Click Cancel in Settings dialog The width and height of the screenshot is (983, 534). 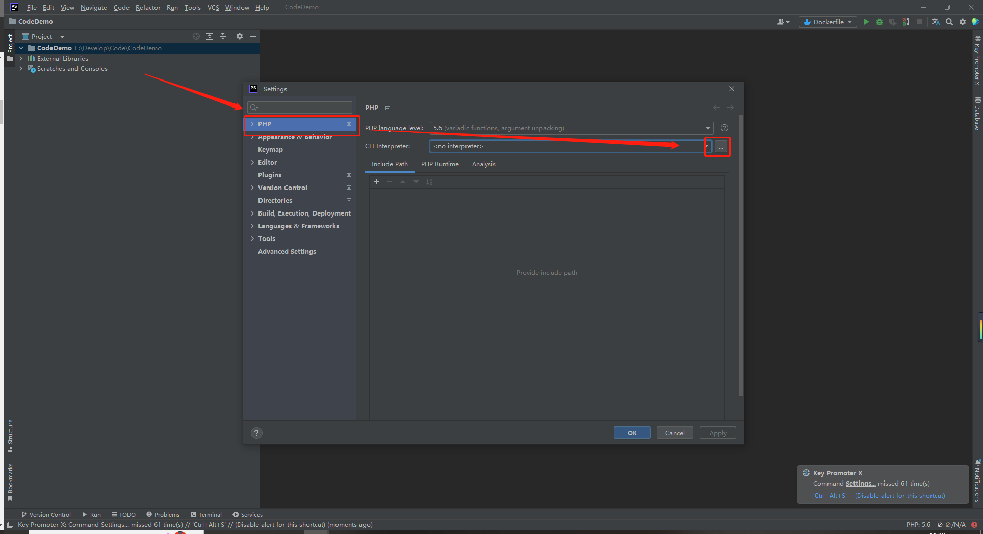tap(675, 433)
